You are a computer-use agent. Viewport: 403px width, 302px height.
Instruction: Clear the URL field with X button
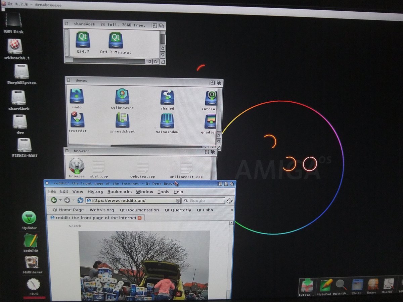tap(178, 201)
